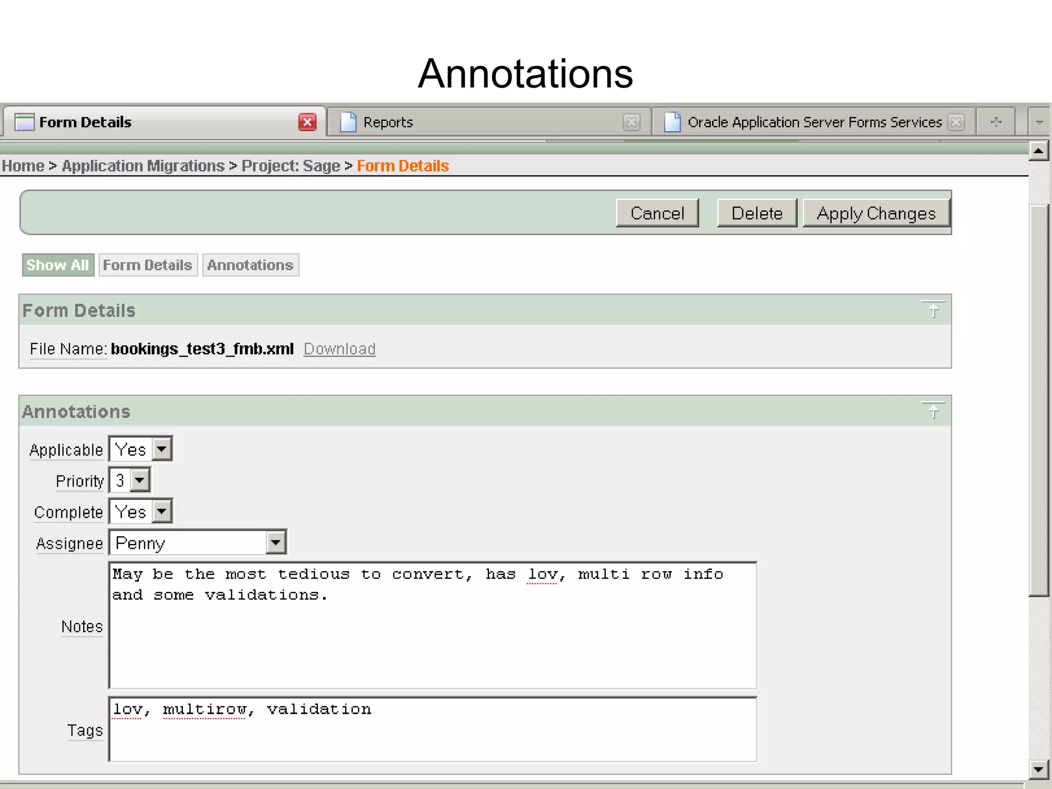The height and width of the screenshot is (789, 1052).
Task: Click the Notes field label
Action: coord(82,627)
